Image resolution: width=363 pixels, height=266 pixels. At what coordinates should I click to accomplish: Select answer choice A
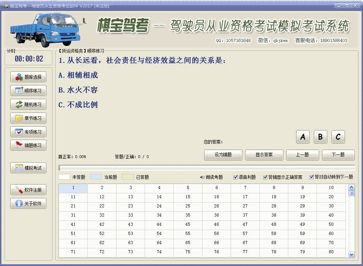click(x=302, y=137)
